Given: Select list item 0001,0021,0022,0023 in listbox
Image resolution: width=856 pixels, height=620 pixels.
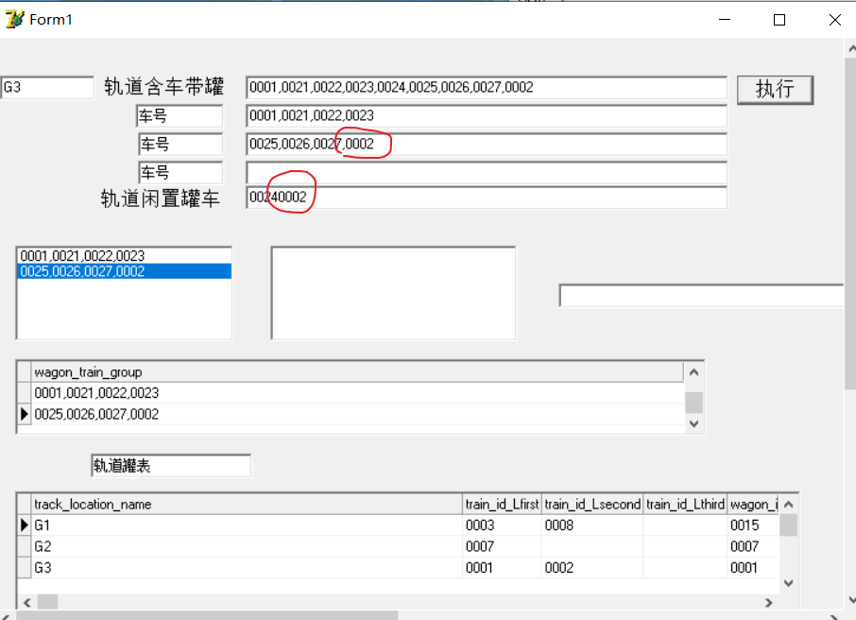Looking at the screenshot, I should 125,255.
